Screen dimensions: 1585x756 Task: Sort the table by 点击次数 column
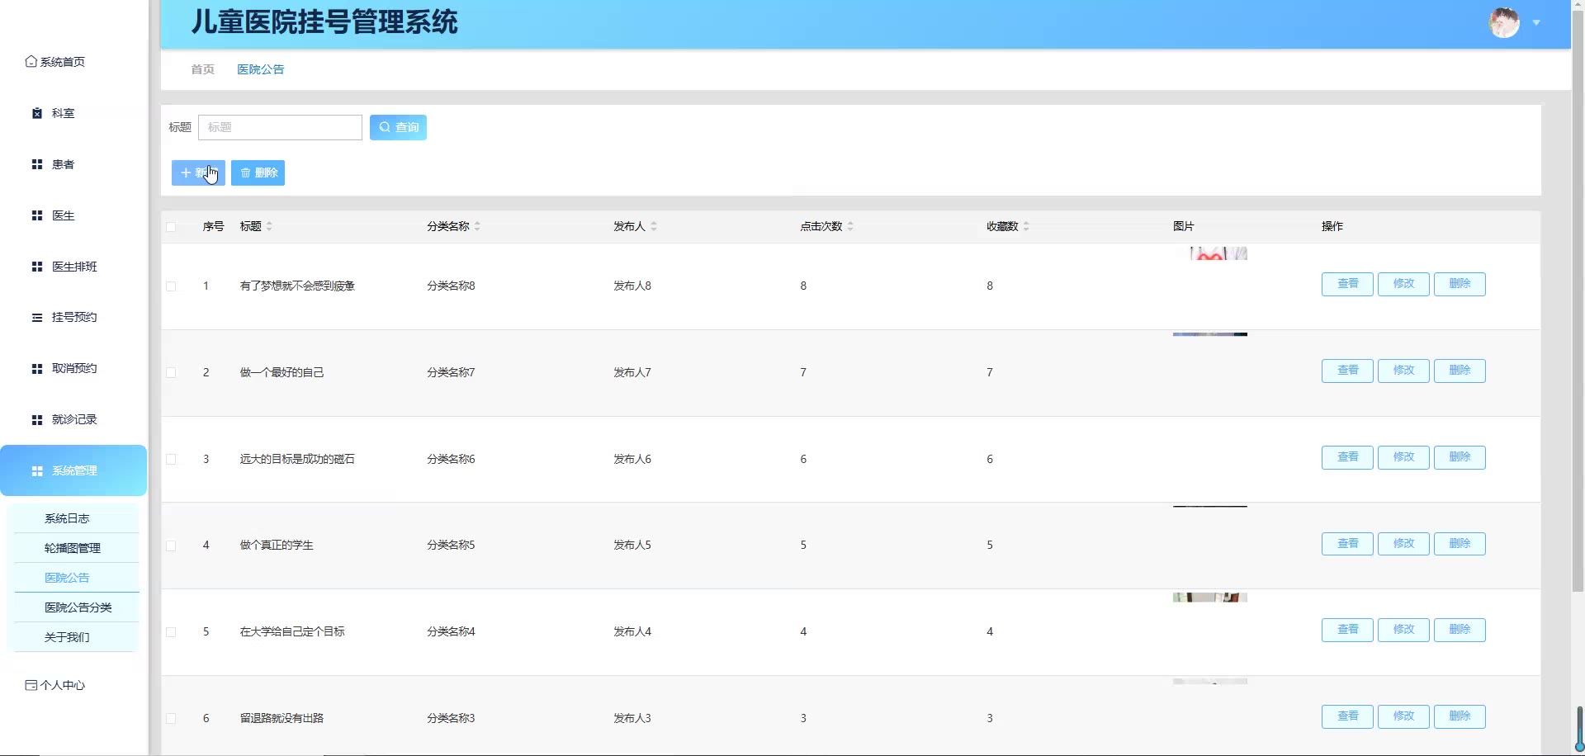click(x=850, y=226)
